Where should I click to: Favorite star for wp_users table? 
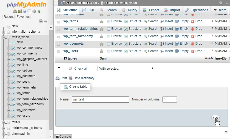tap(102, 51)
